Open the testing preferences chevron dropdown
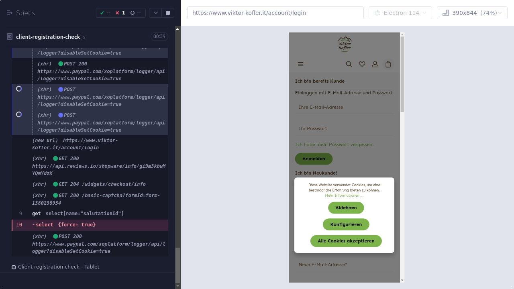The width and height of the screenshot is (514, 289). coord(156,13)
